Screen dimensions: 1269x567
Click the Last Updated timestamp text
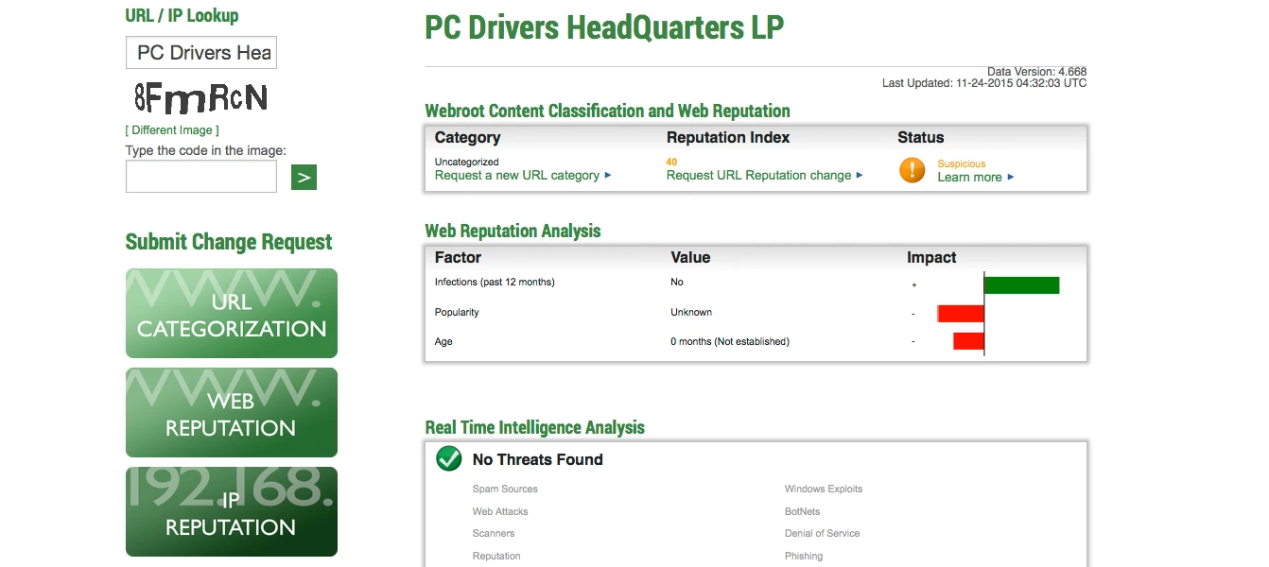984,83
